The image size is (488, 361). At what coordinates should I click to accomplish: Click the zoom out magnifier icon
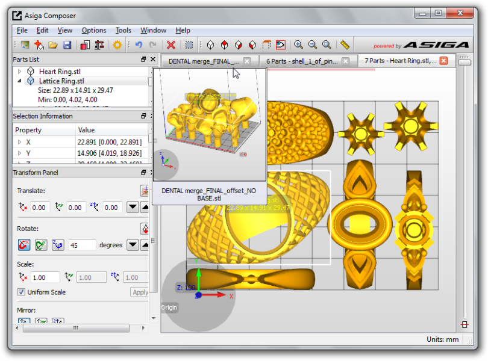(313, 45)
